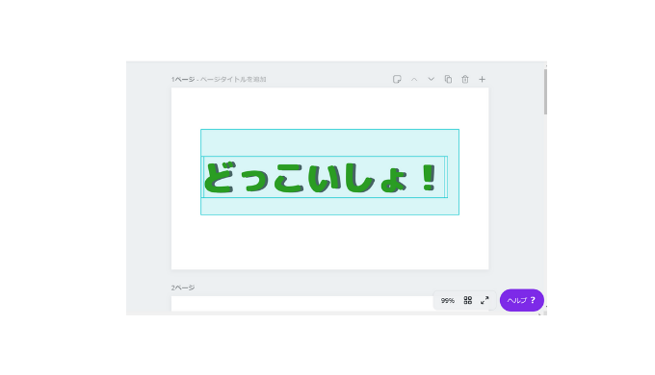655x375 pixels.
Task: Click the ヘルプ help button
Action: click(522, 300)
